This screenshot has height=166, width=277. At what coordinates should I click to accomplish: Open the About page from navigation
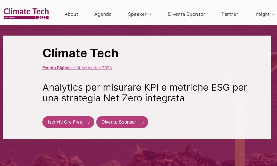71,14
